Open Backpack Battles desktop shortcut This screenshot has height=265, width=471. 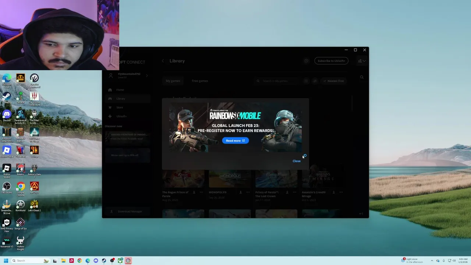(20, 135)
